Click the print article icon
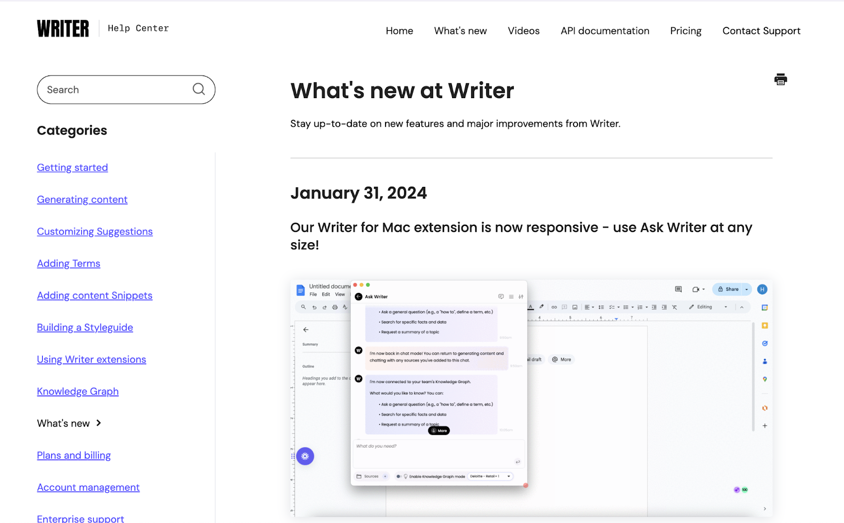Image resolution: width=844 pixels, height=523 pixels. 780,79
